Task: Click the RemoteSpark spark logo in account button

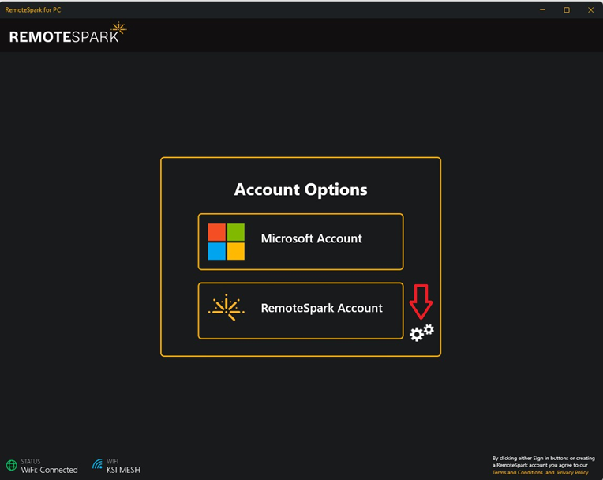Action: (x=226, y=308)
